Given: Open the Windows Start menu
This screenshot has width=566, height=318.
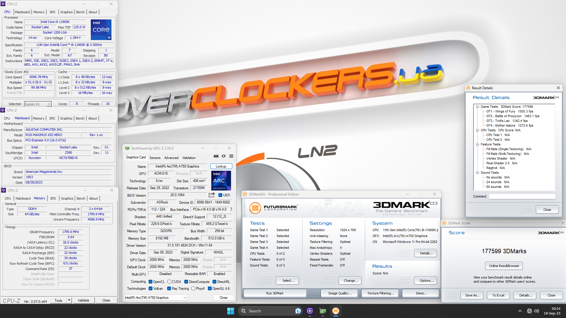Looking at the screenshot, I should (x=231, y=311).
